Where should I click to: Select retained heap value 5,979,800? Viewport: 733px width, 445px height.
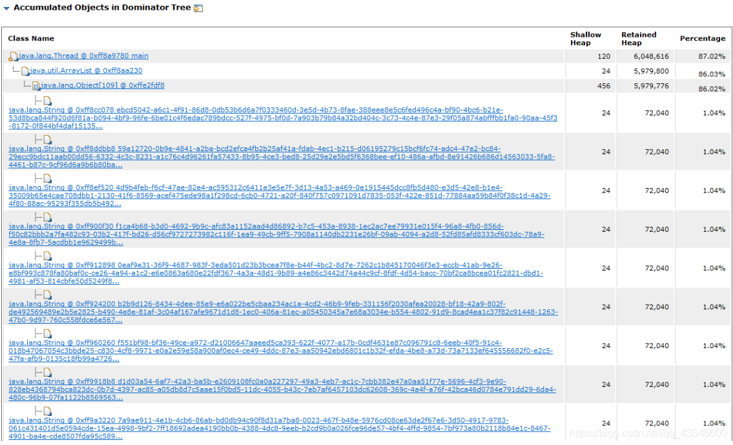[x=651, y=71]
